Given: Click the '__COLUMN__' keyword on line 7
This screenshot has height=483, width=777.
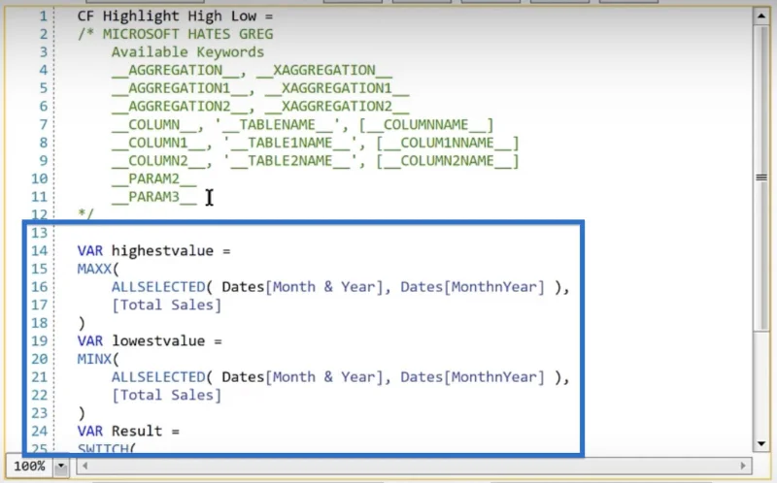Looking at the screenshot, I should click(x=153, y=124).
